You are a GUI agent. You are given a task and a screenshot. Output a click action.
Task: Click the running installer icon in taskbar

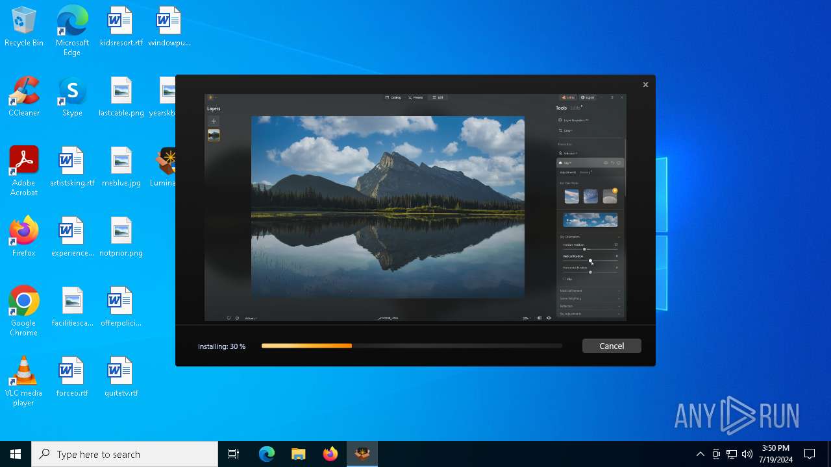pyautogui.click(x=362, y=454)
